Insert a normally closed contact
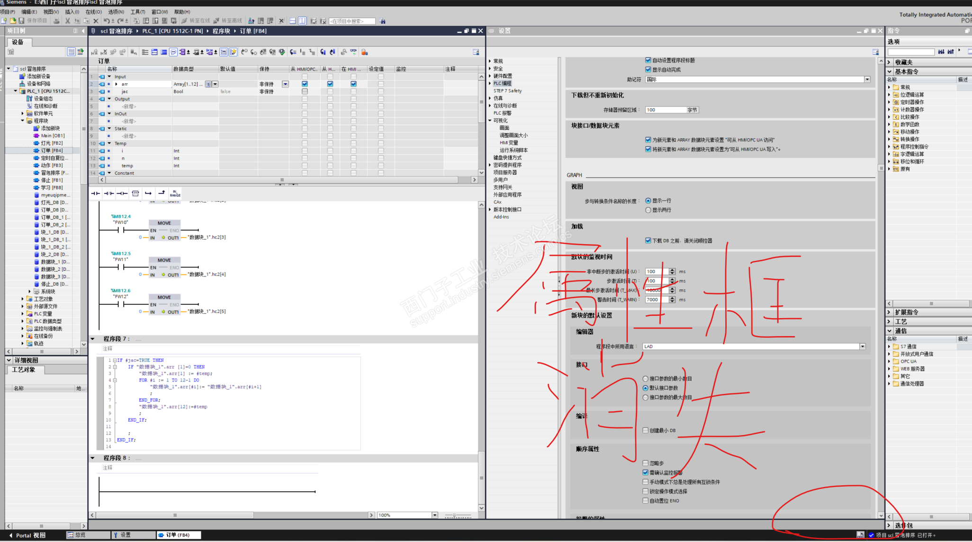This screenshot has height=542, width=972. point(109,193)
